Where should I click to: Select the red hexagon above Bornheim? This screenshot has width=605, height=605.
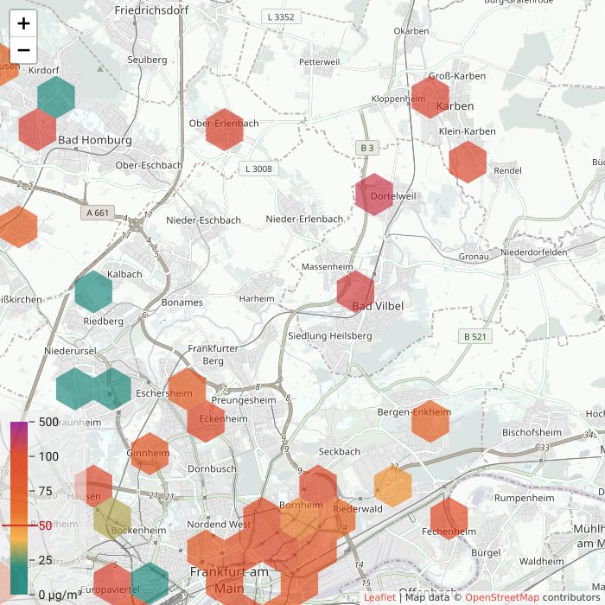click(x=318, y=486)
